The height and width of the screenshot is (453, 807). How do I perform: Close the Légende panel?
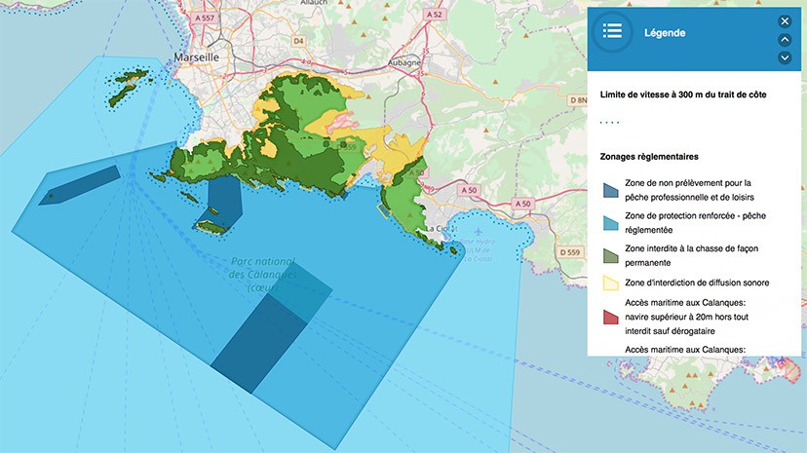(785, 21)
